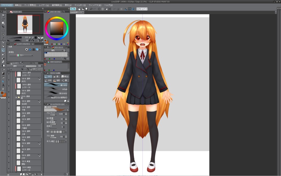The height and width of the screenshot is (176, 281).
Task: Toggle visibility of 口中 layer
Action: point(9,156)
